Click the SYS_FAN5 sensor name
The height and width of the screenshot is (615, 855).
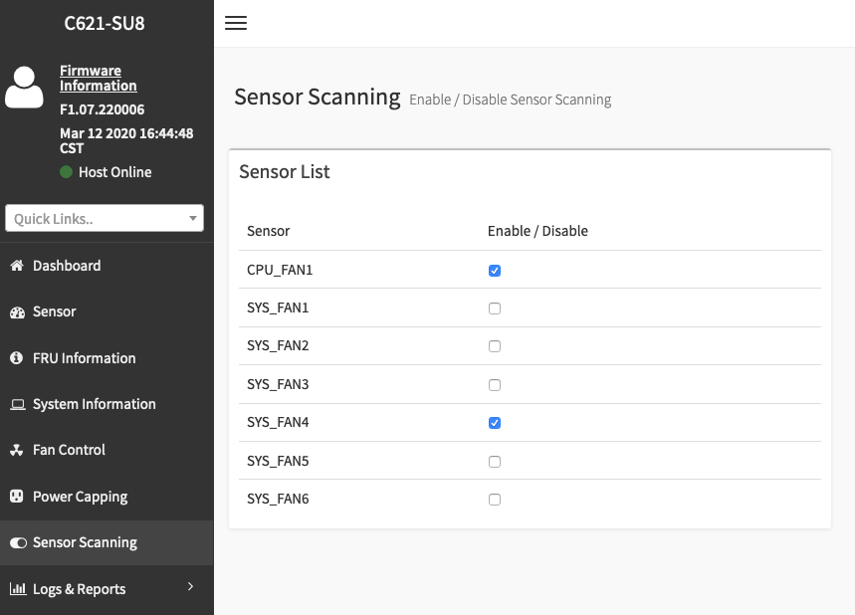[x=278, y=461]
